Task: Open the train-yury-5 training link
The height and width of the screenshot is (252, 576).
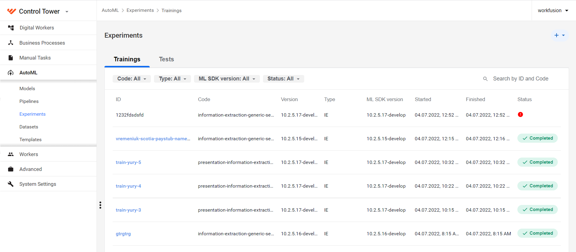Action: coord(128,162)
